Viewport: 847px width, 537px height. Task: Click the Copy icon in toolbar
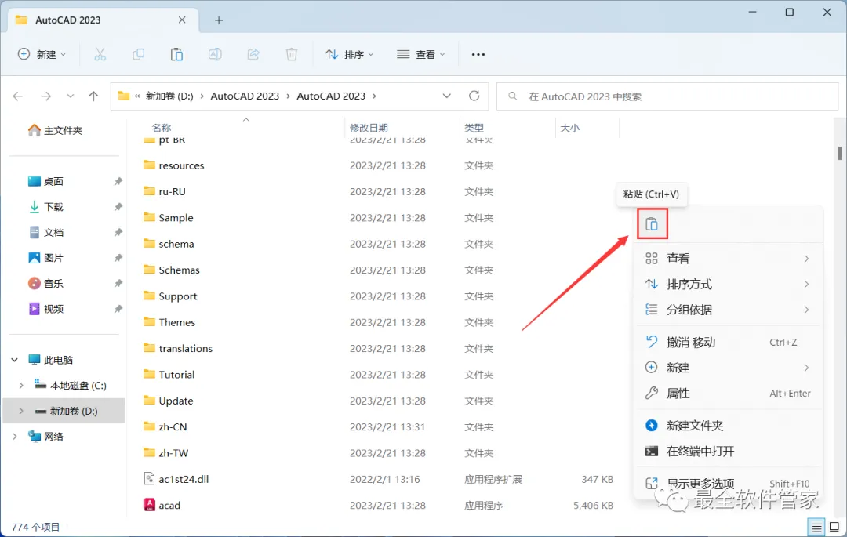pyautogui.click(x=138, y=54)
